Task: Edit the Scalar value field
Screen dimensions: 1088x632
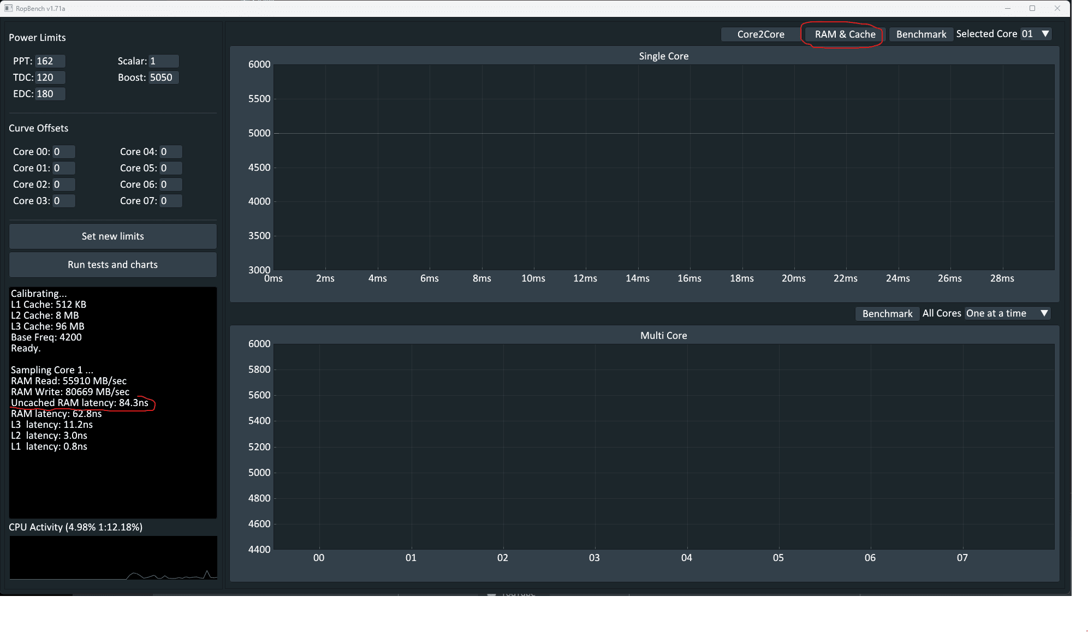Action: pos(164,61)
